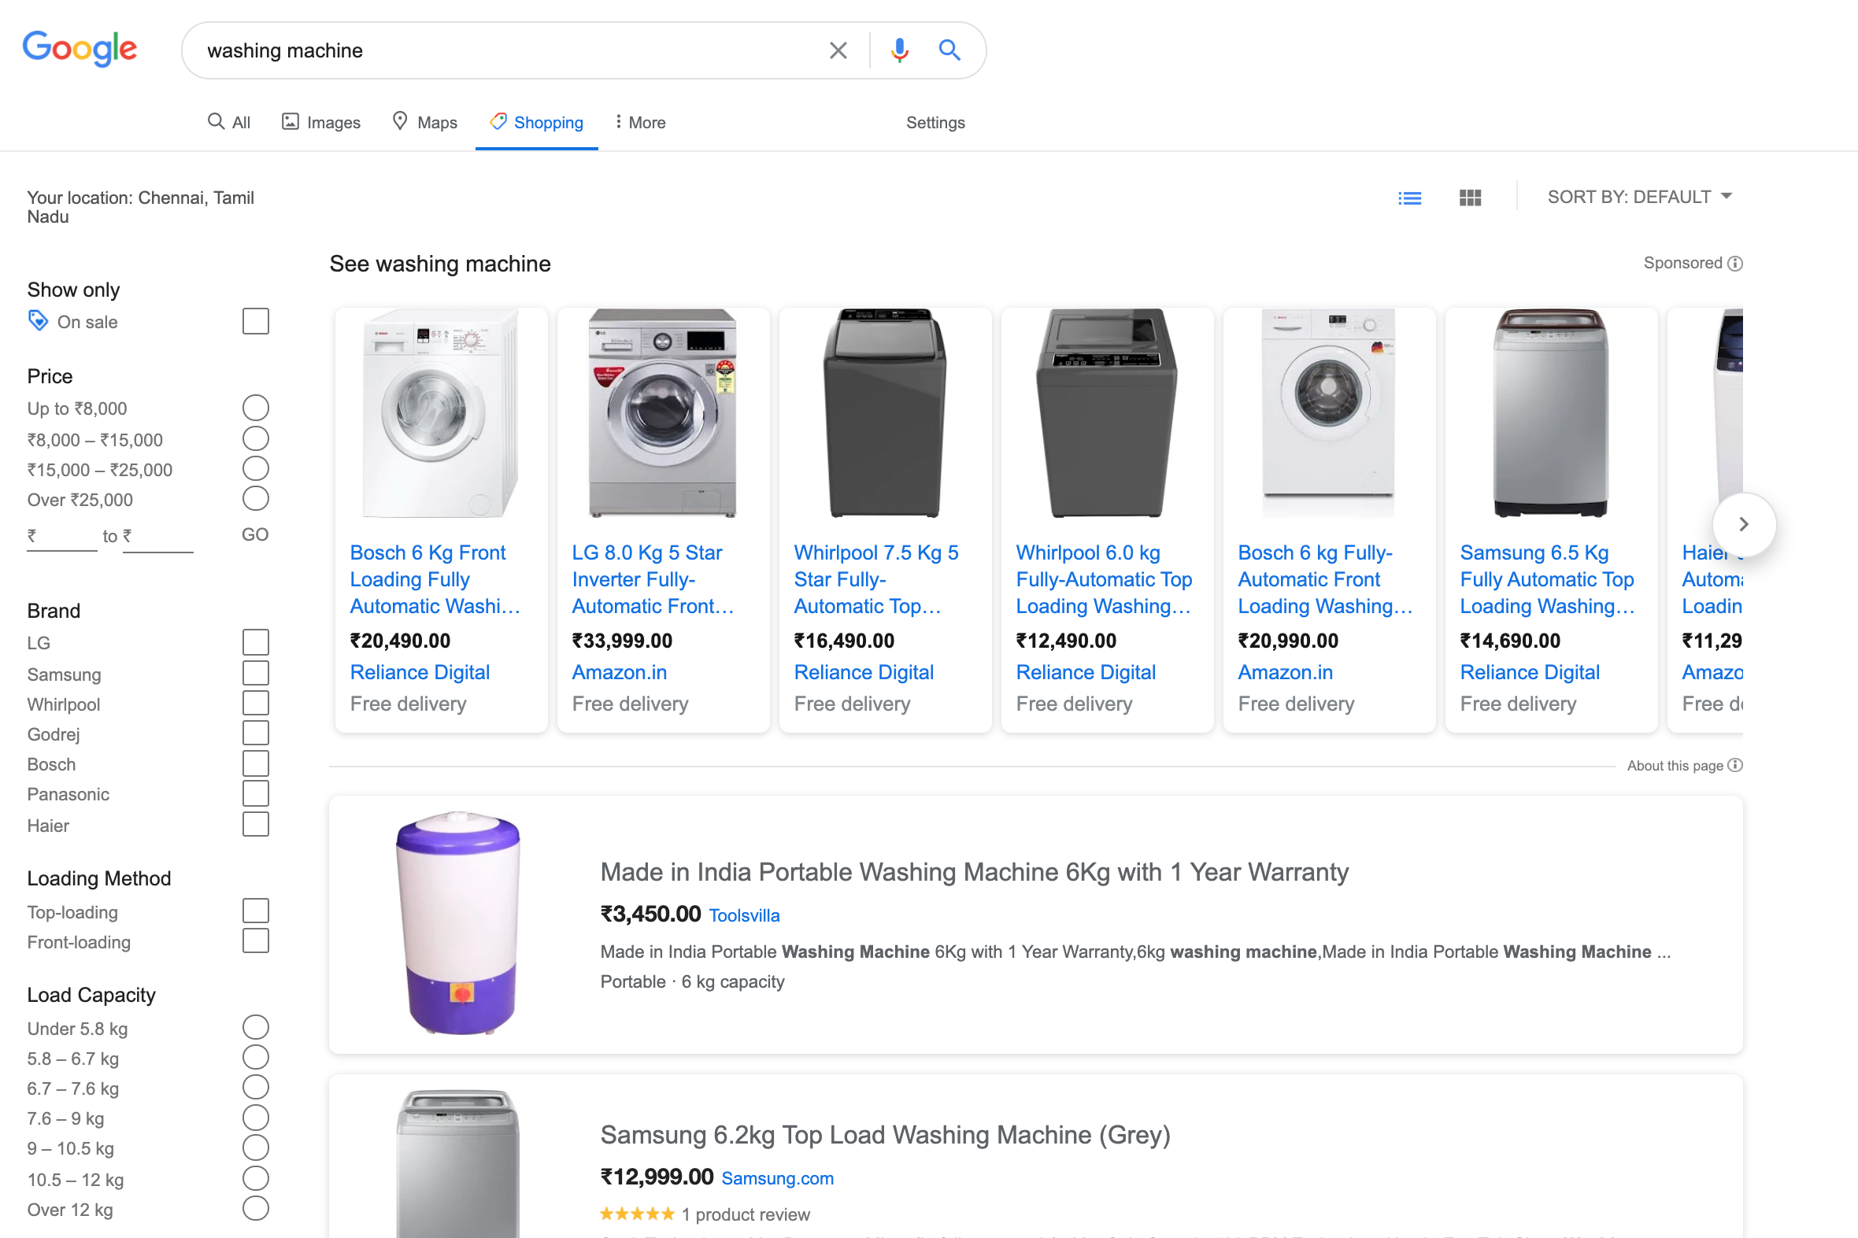Screen dimensions: 1858x1238
Task: Select load capacity 9 – 10.5 kg
Action: click(256, 1148)
